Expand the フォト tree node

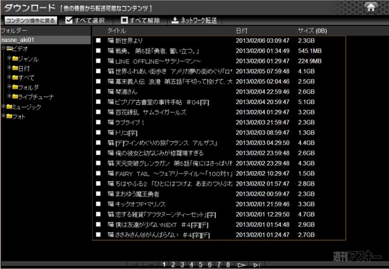(3, 116)
